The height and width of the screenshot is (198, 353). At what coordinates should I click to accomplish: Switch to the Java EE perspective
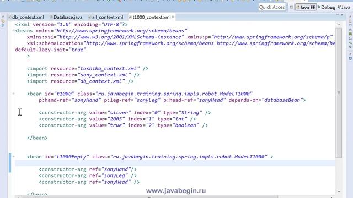tap(306, 7)
